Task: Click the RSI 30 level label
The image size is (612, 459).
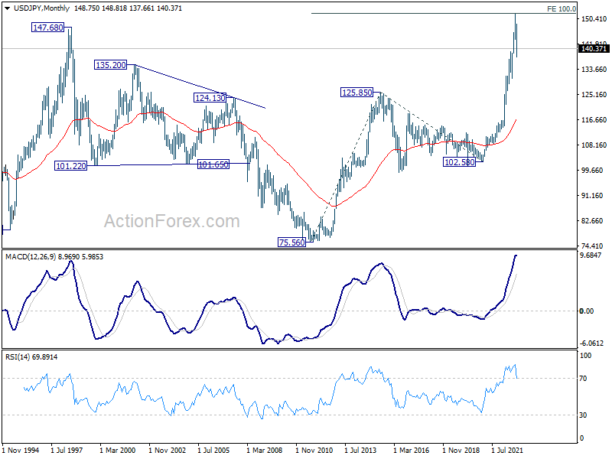Action: click(583, 415)
